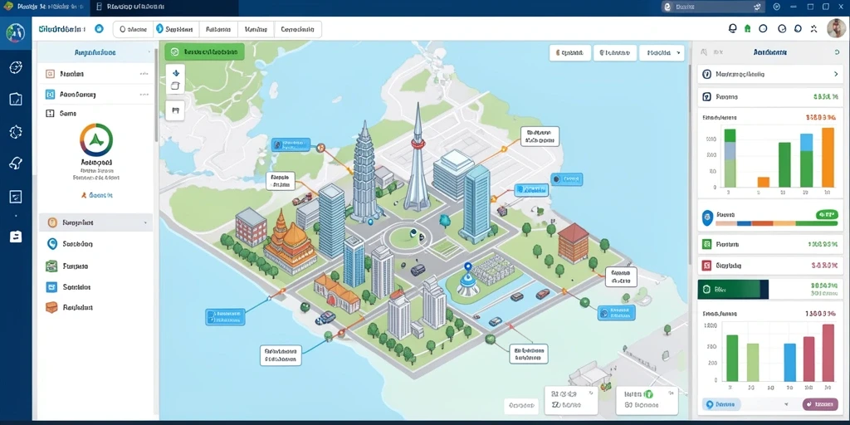850x425 pixels.
Task: Toggle the circle icon beside app title
Action: 99,29
